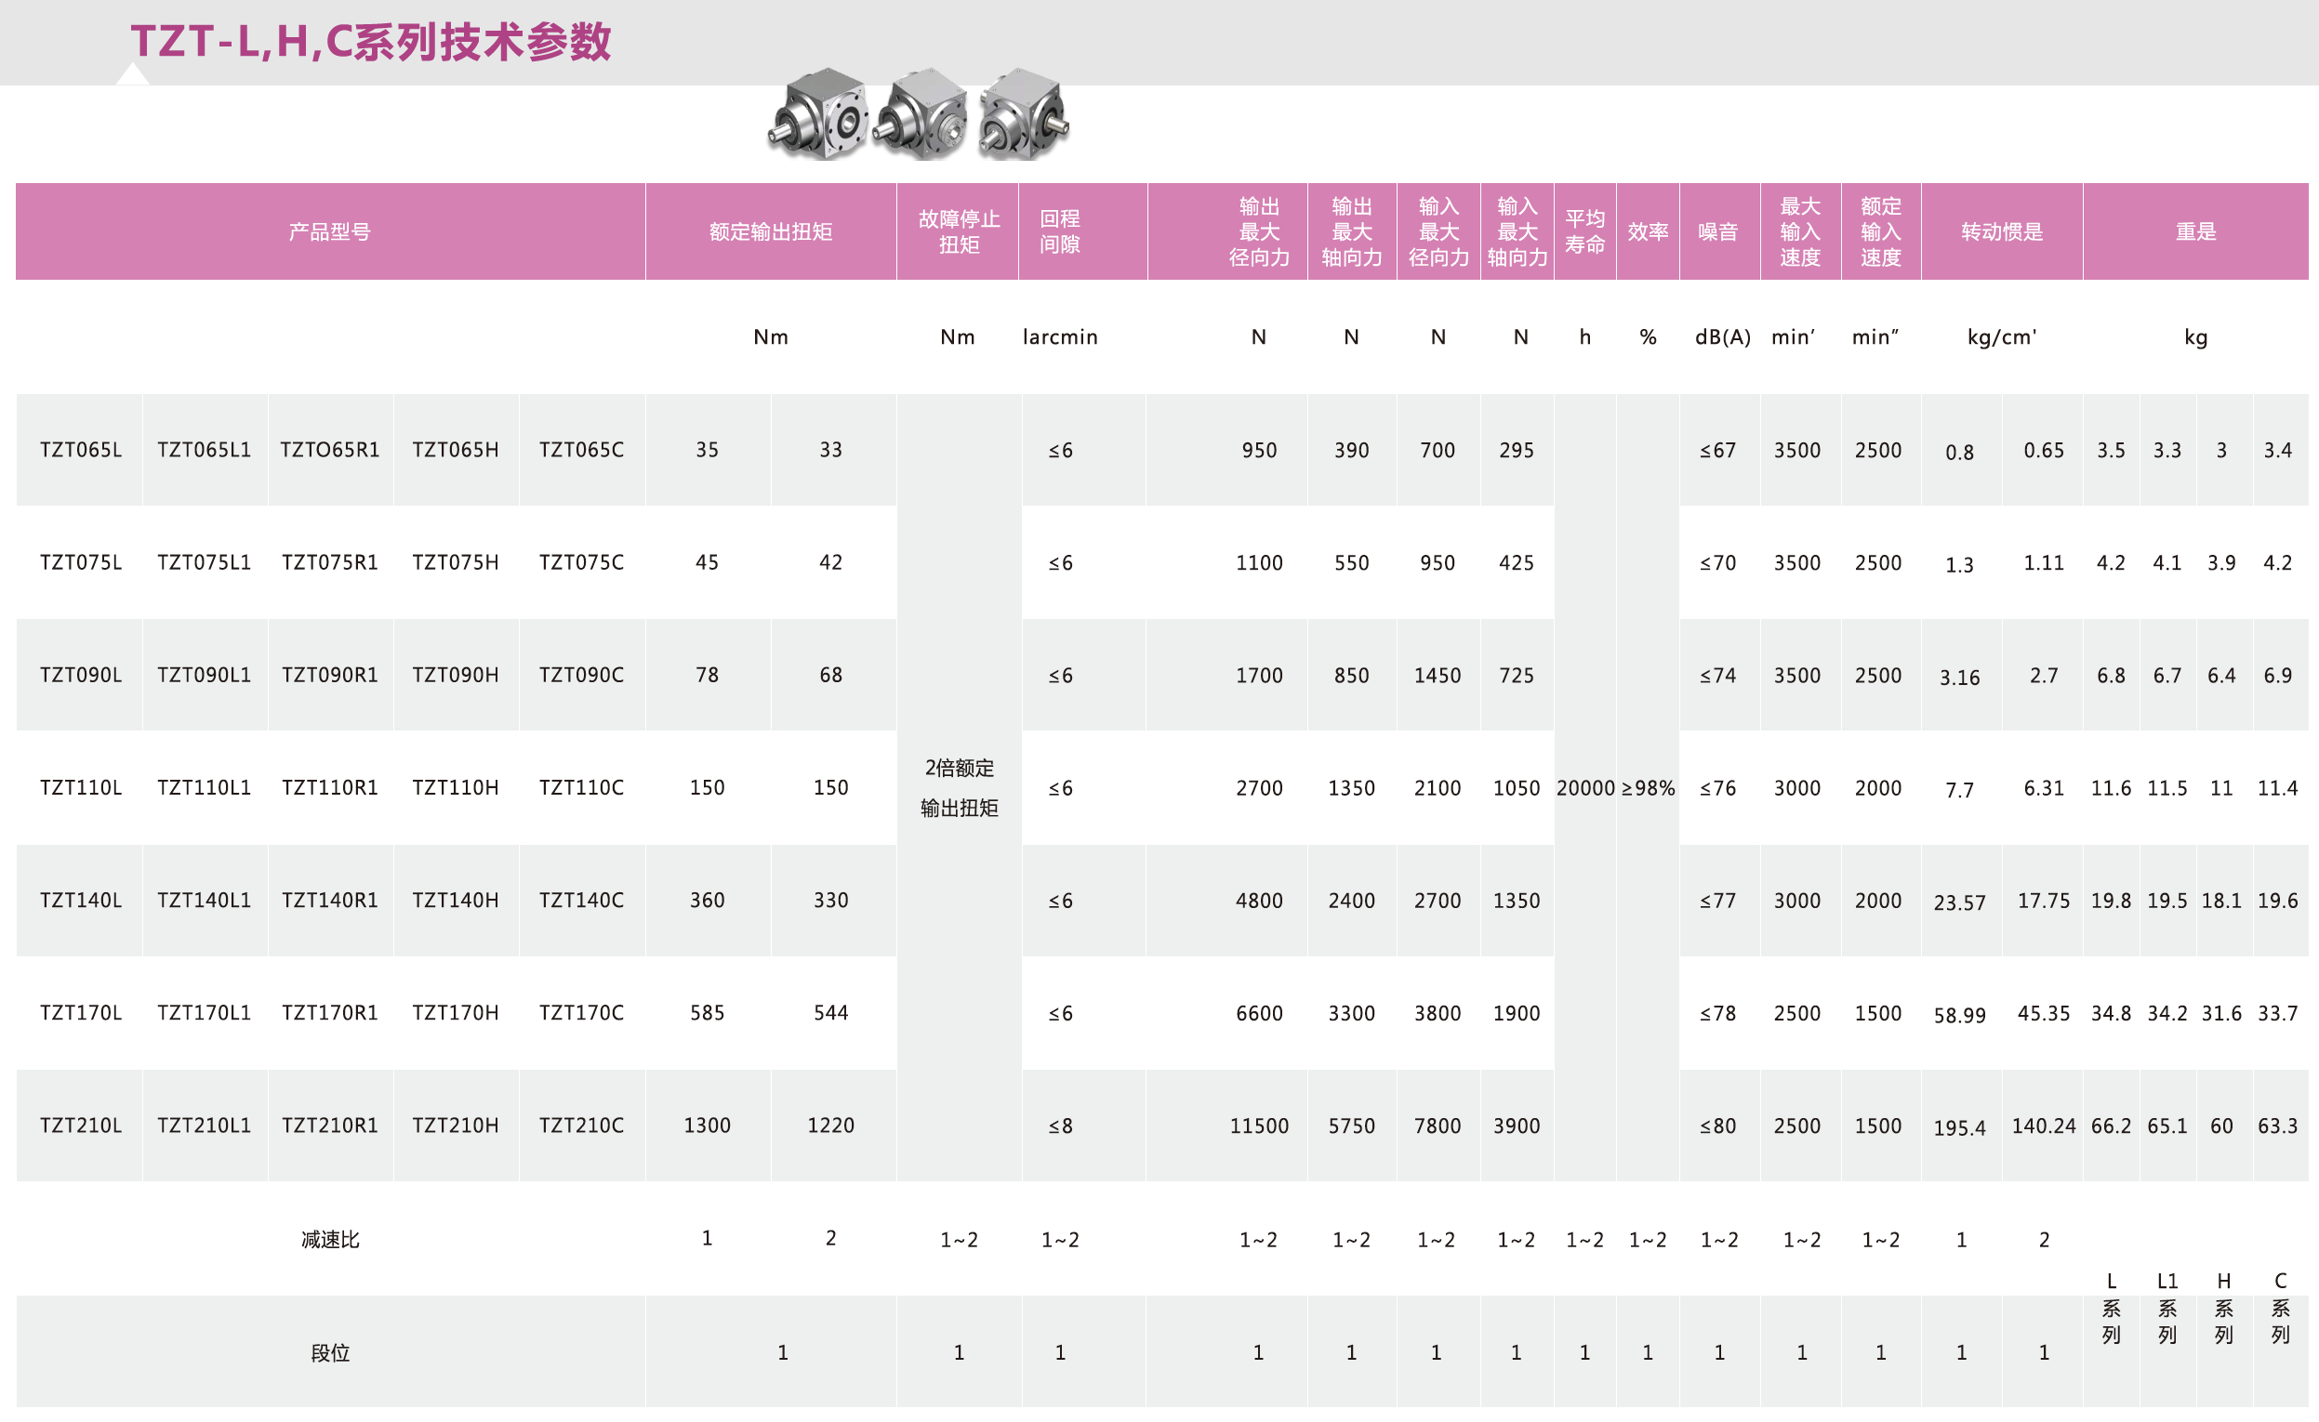Click the first gearbox product image

coord(818,114)
